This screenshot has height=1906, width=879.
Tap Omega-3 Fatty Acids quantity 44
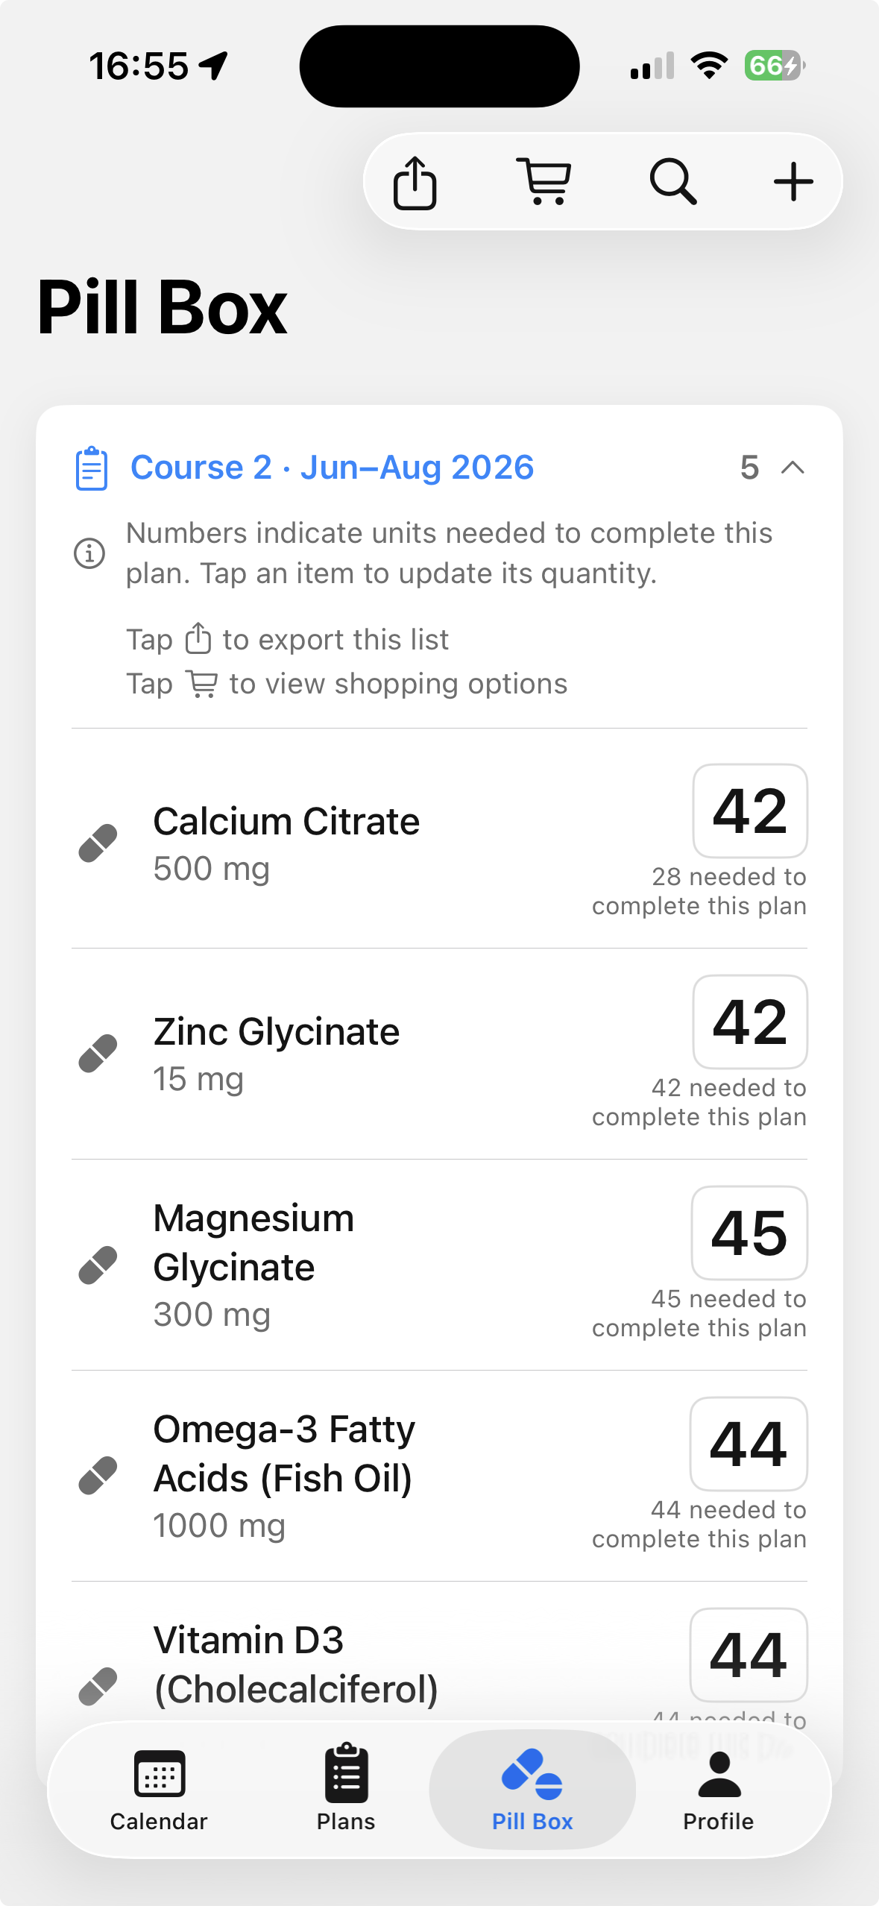749,1444
